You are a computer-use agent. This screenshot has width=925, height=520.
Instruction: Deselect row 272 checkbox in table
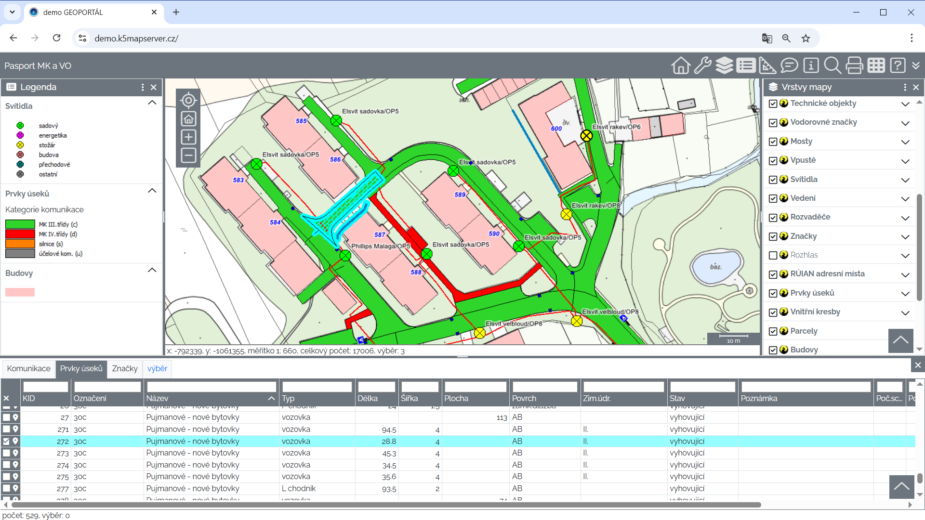coord(6,441)
